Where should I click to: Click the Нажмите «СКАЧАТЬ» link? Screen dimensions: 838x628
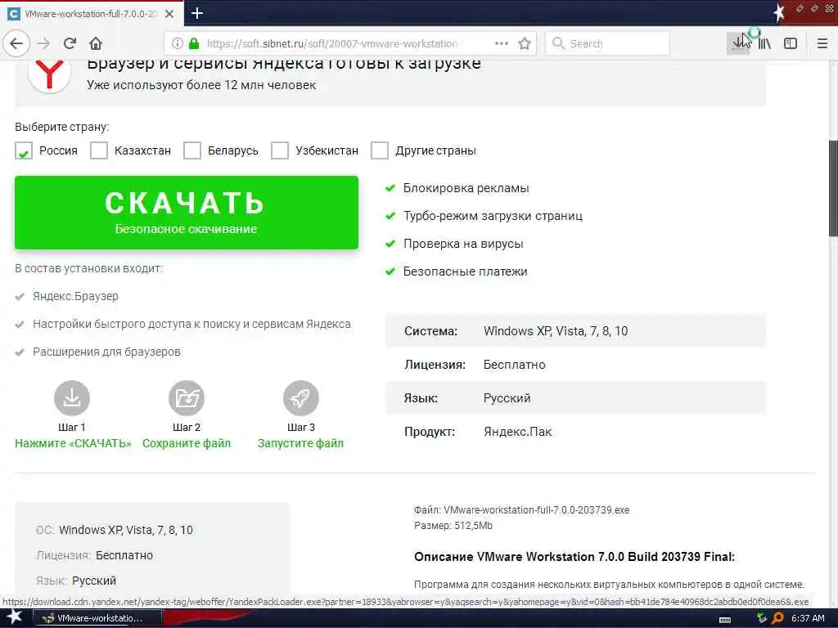point(73,443)
